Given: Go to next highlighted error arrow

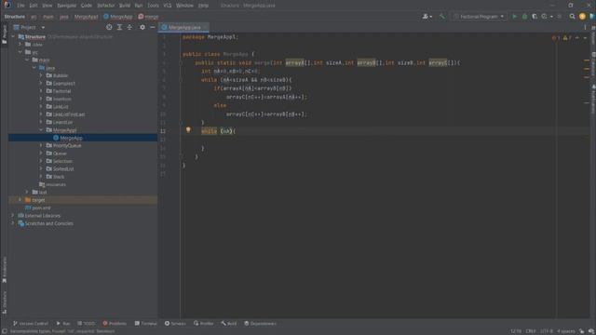Looking at the screenshot, I should (x=585, y=37).
